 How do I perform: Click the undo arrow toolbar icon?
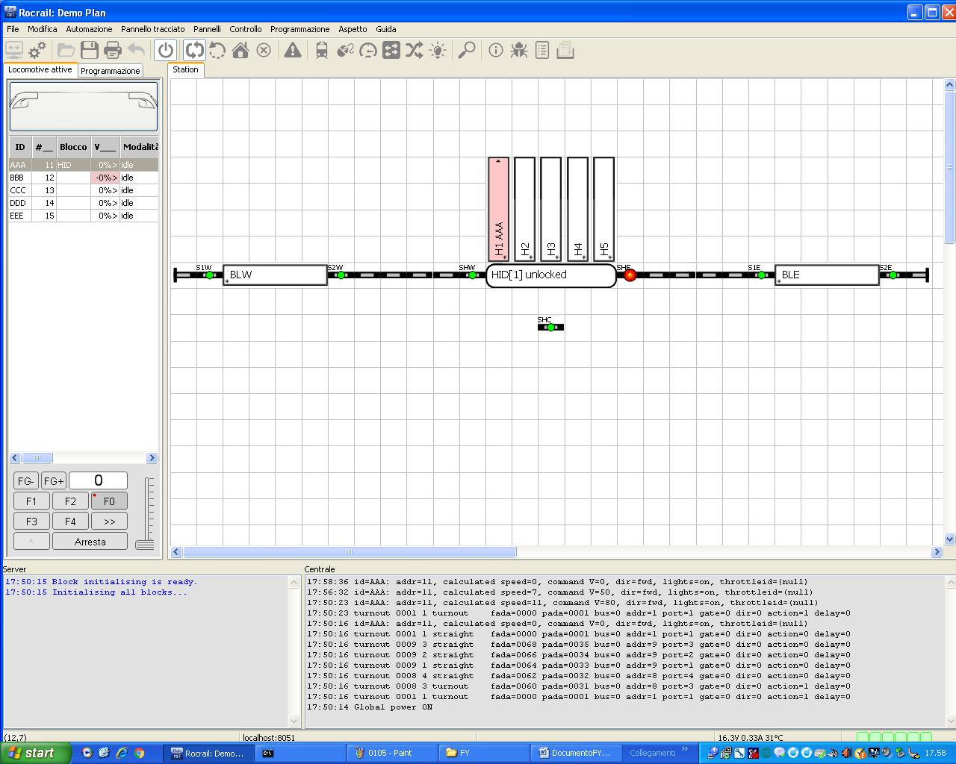(136, 50)
